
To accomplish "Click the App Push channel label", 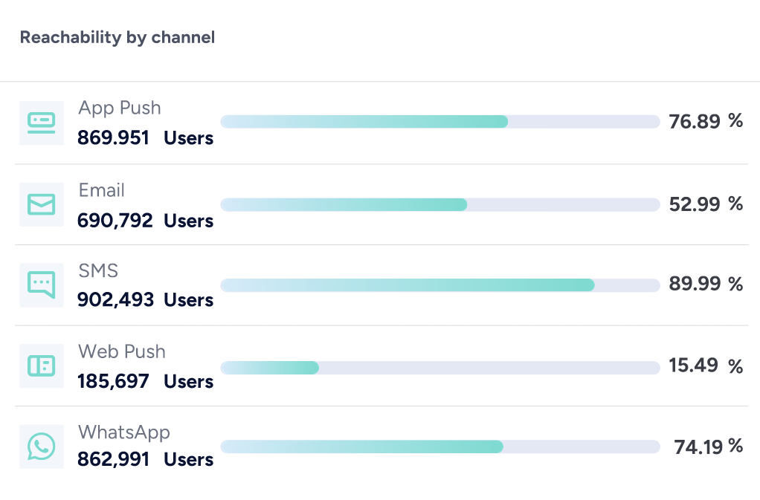I will [x=119, y=108].
